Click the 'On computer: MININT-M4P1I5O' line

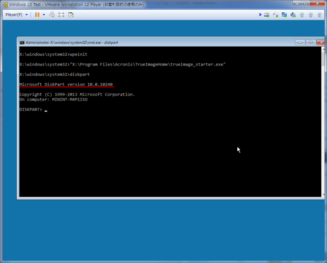point(53,100)
